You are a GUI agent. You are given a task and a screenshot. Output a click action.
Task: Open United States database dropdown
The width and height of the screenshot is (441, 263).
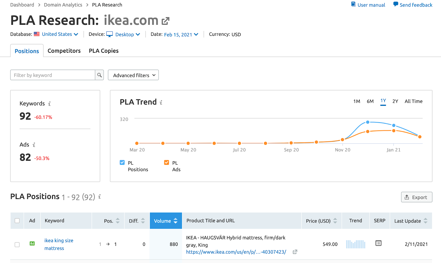(x=60, y=34)
